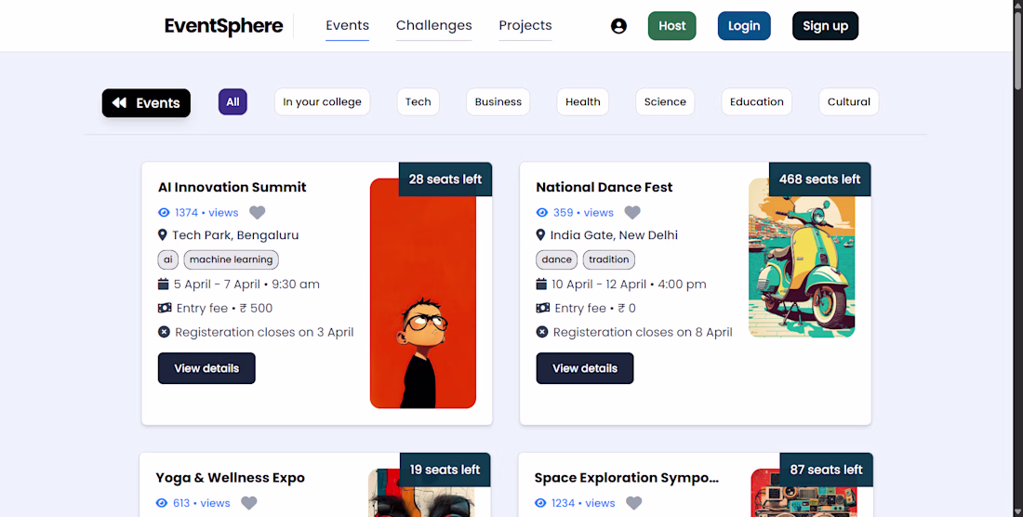Open the user profile account icon
The image size is (1023, 517).
click(618, 26)
